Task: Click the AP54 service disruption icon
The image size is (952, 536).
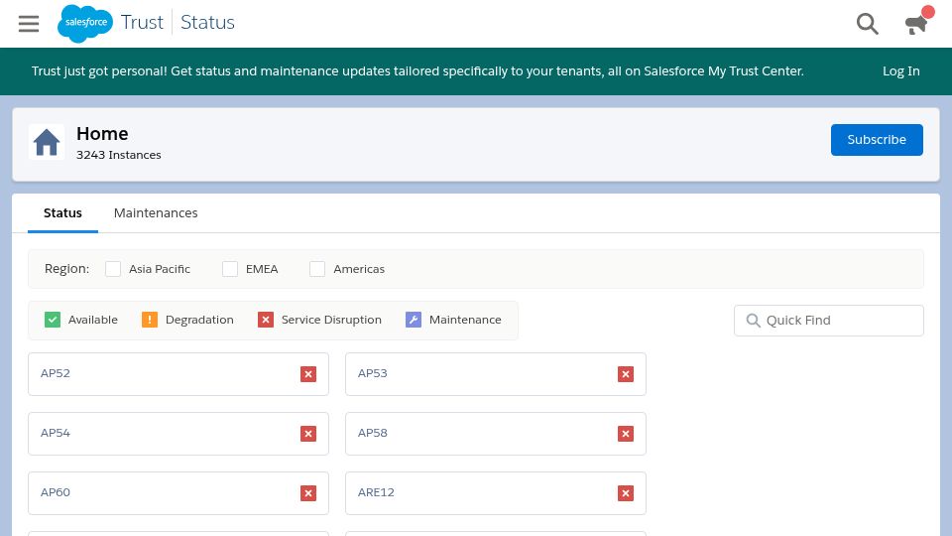Action: [x=308, y=434]
